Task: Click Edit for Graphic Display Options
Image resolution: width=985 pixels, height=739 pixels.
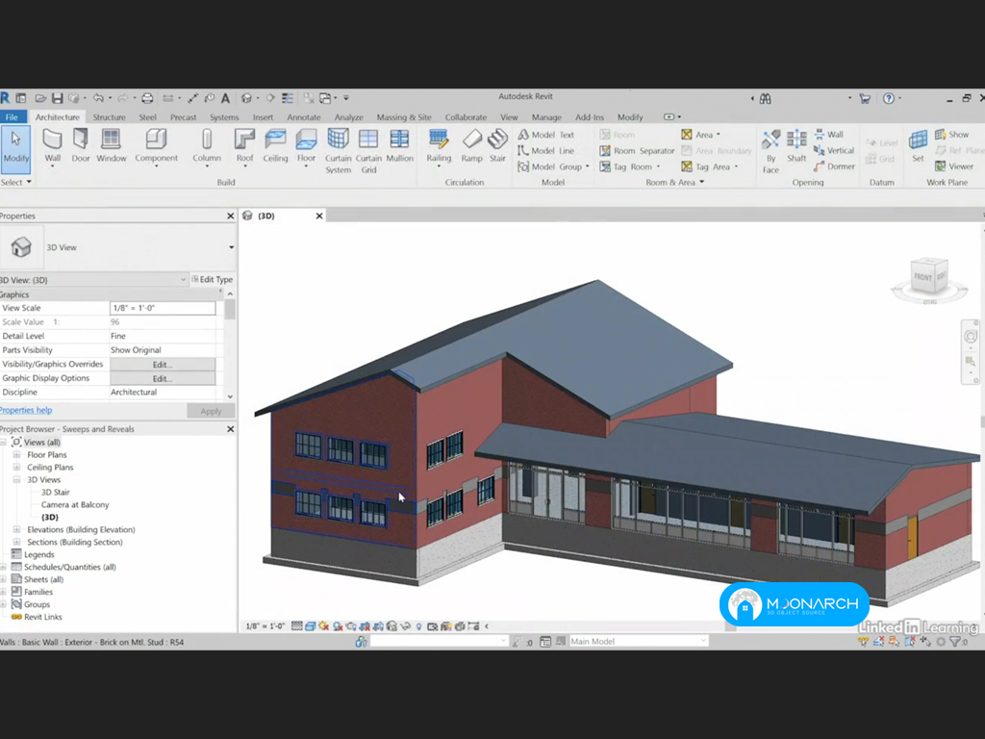Action: pos(163,379)
